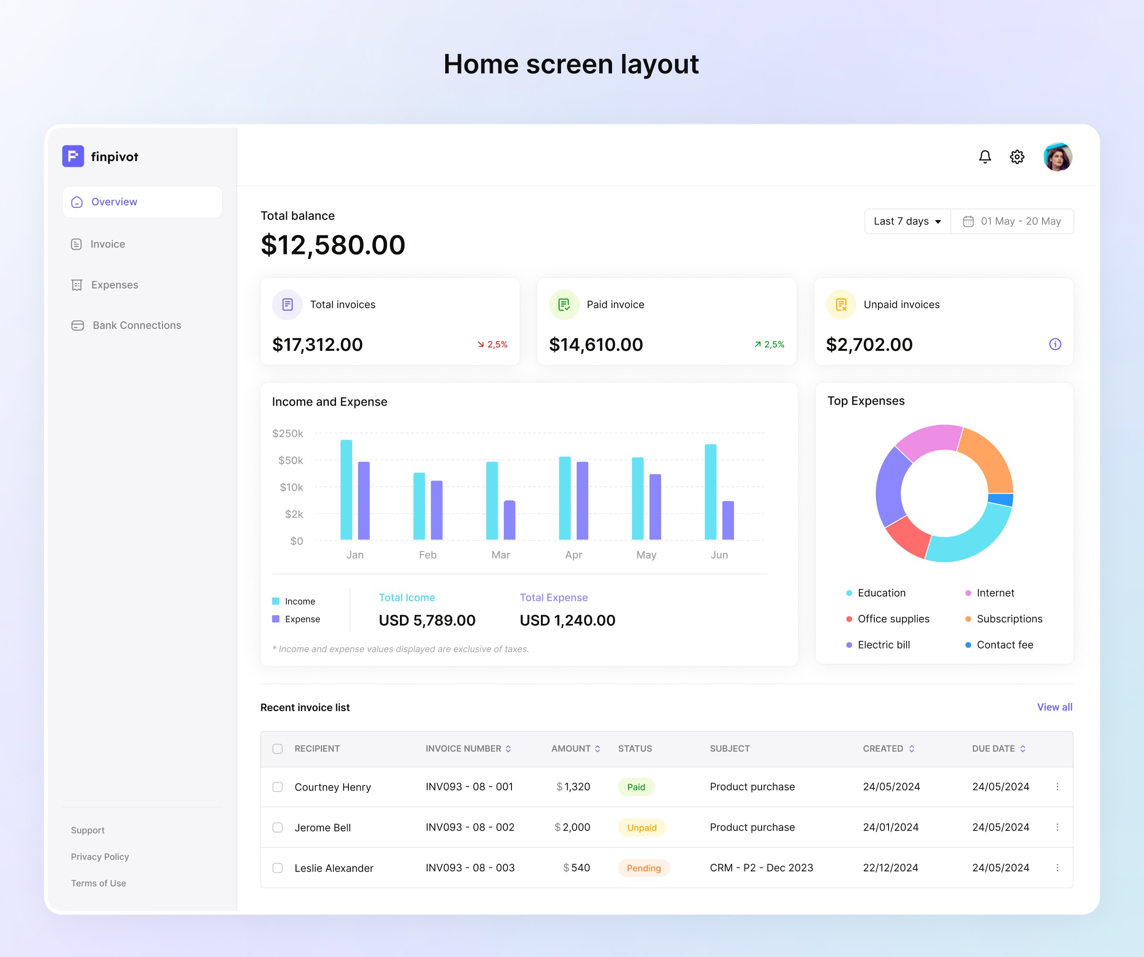Sort table by Due Date arrows

coord(1022,748)
